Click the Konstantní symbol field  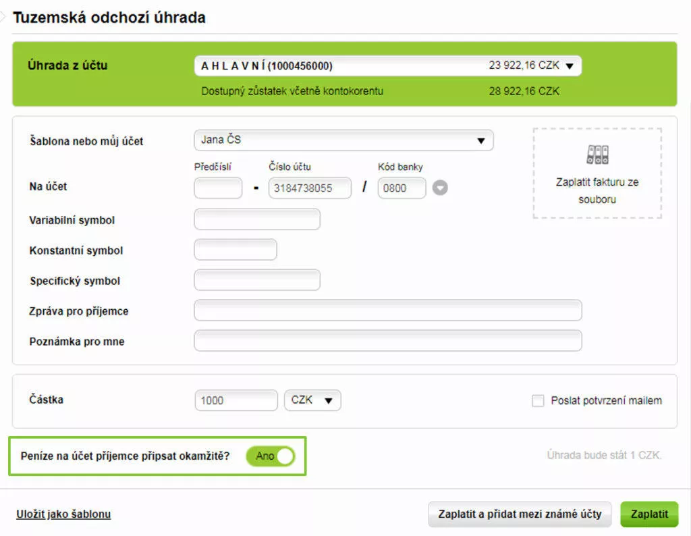(235, 250)
